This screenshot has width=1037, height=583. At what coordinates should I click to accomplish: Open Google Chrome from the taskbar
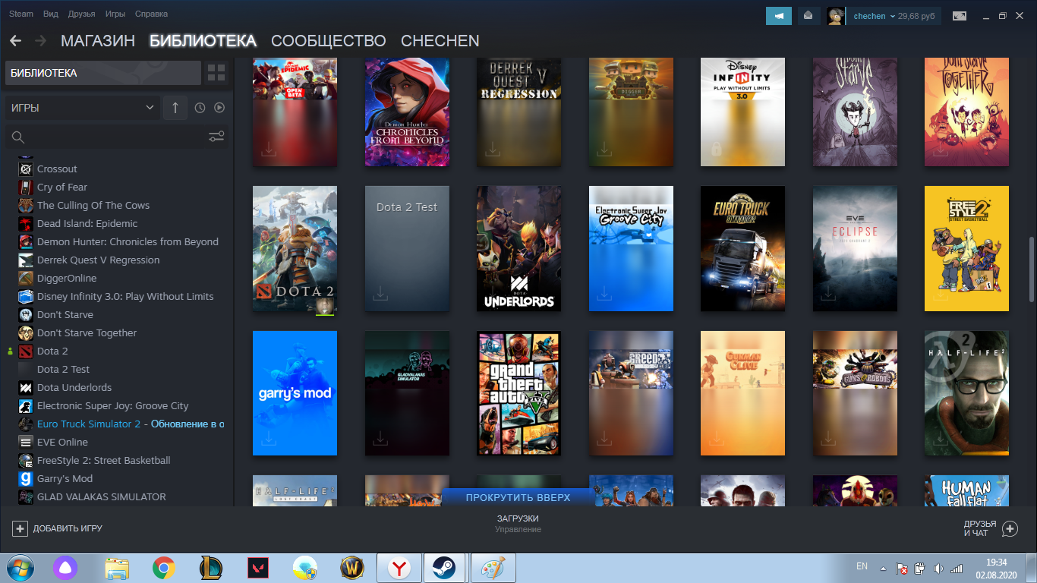163,568
